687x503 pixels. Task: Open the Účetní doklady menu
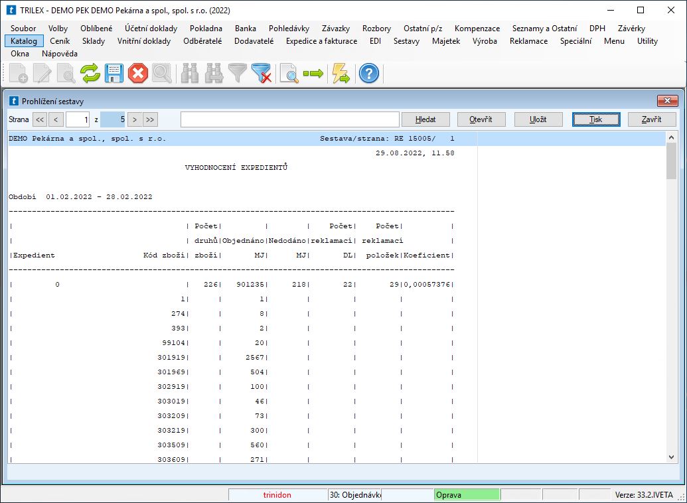point(151,29)
